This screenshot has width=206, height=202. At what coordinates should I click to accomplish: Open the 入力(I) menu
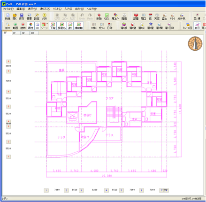tap(69, 9)
